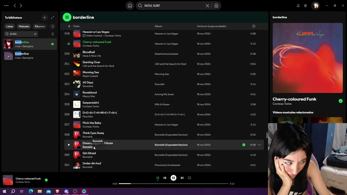Go forward with the right arrow
Viewport: 347px width, 195px height.
pyautogui.click(x=21, y=5)
